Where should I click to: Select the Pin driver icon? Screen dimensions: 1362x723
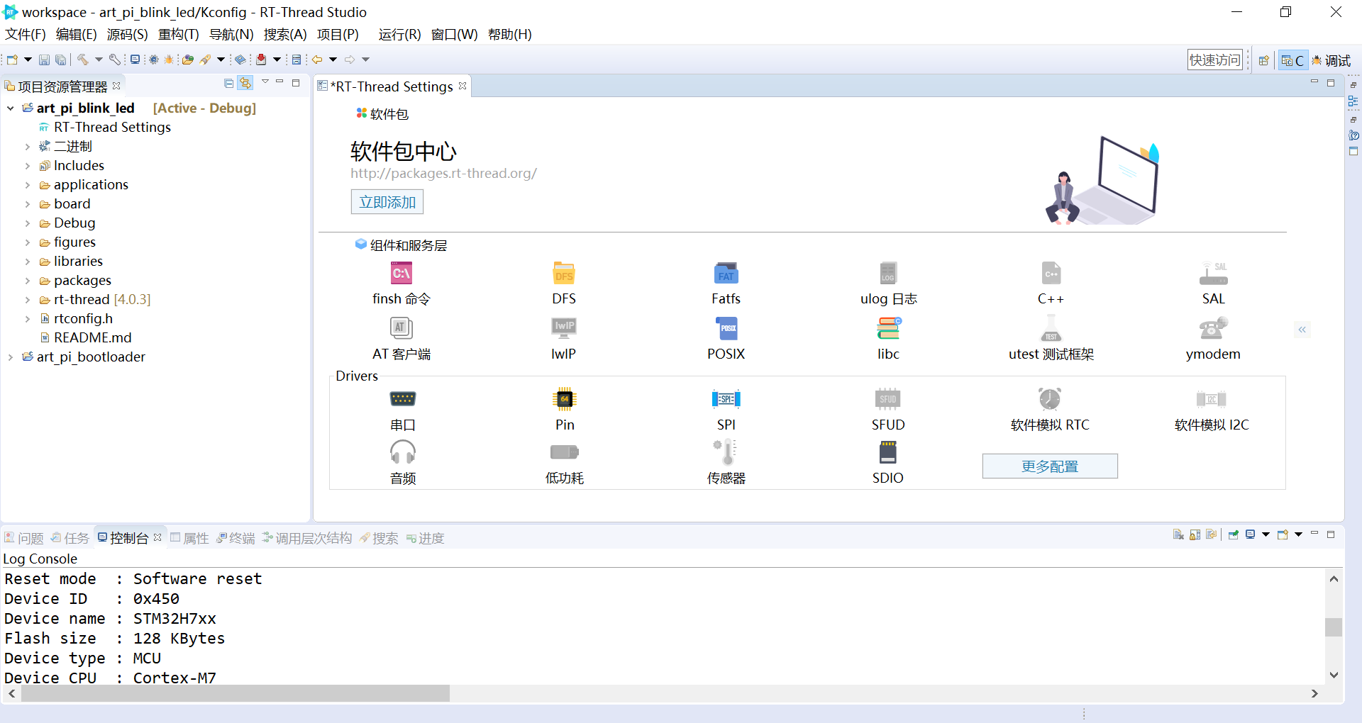pos(565,399)
